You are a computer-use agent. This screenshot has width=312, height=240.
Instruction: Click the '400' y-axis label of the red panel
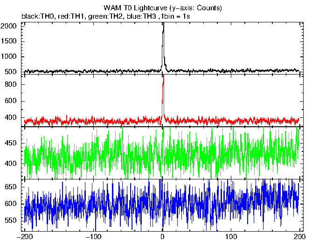11,117
